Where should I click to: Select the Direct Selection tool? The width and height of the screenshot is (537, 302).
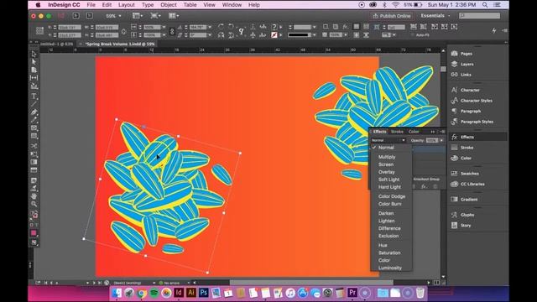click(x=34, y=62)
